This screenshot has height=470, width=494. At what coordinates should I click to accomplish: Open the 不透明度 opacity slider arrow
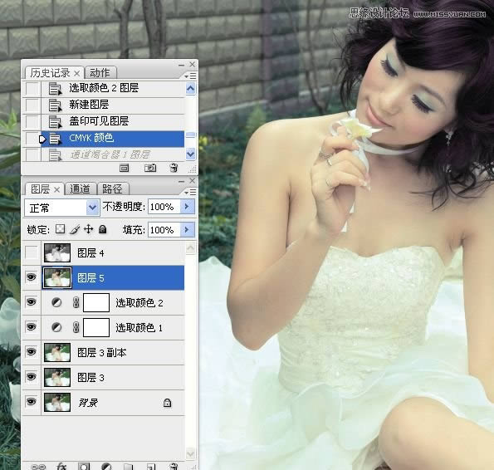[187, 206]
